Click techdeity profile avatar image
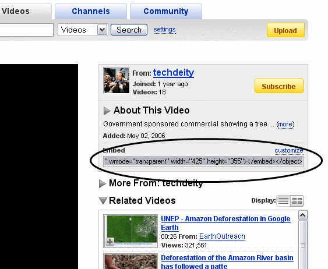Screen dimensions: 328x269 117,80
